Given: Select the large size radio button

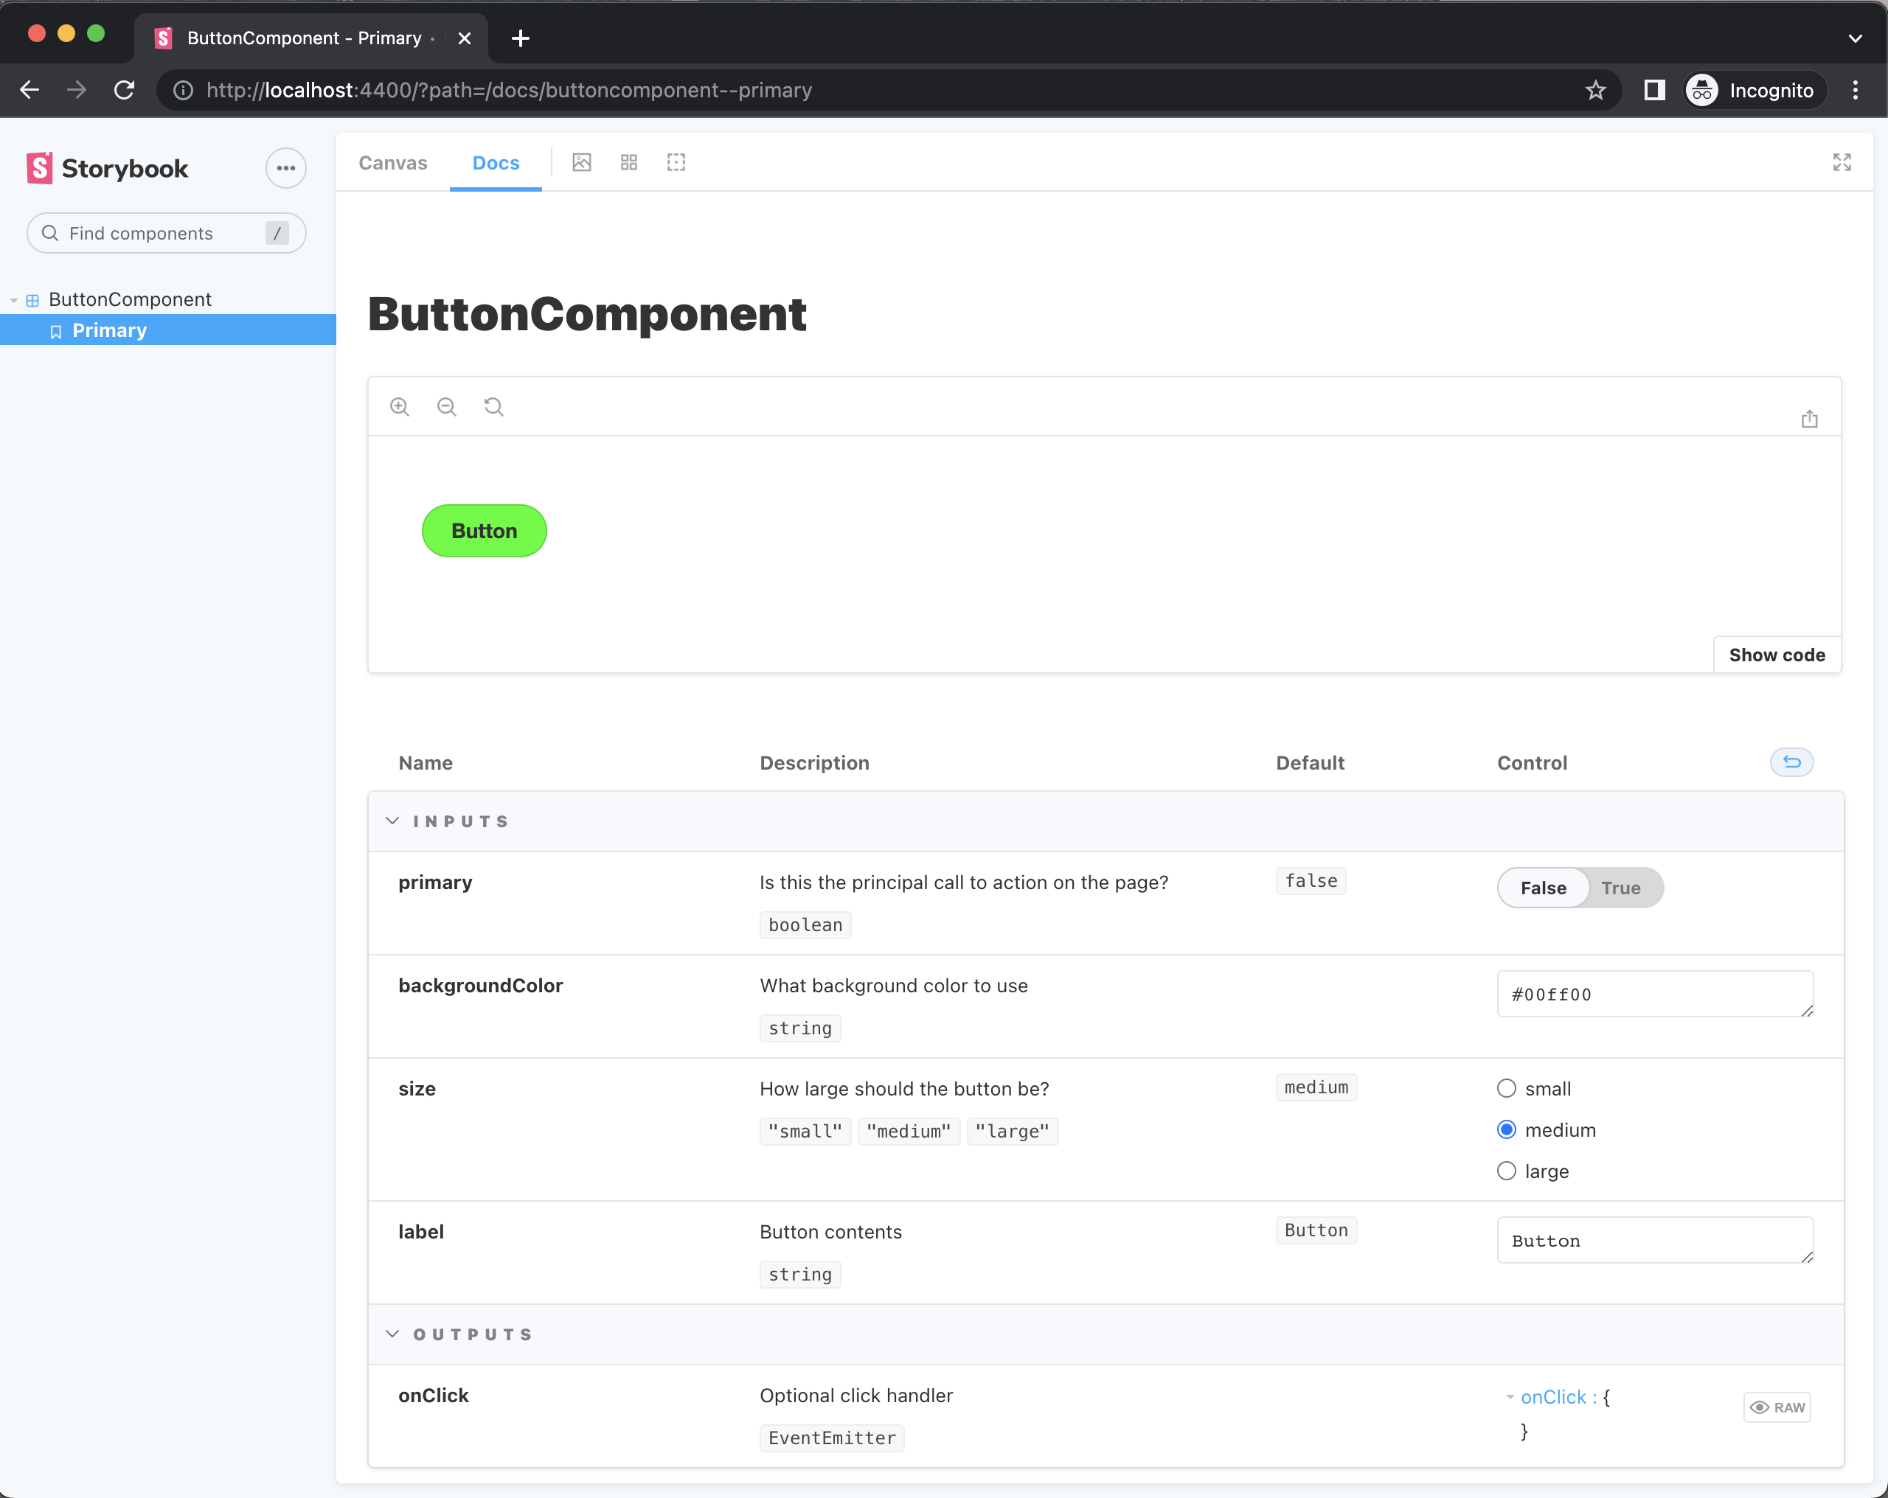Looking at the screenshot, I should 1506,1171.
